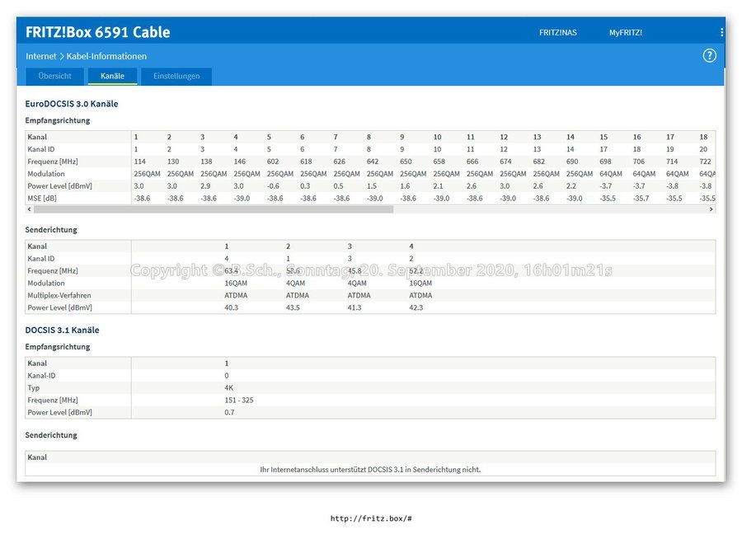Click right arrow of channel table scrollbar
Image resolution: width=742 pixels, height=539 pixels.
click(x=711, y=209)
